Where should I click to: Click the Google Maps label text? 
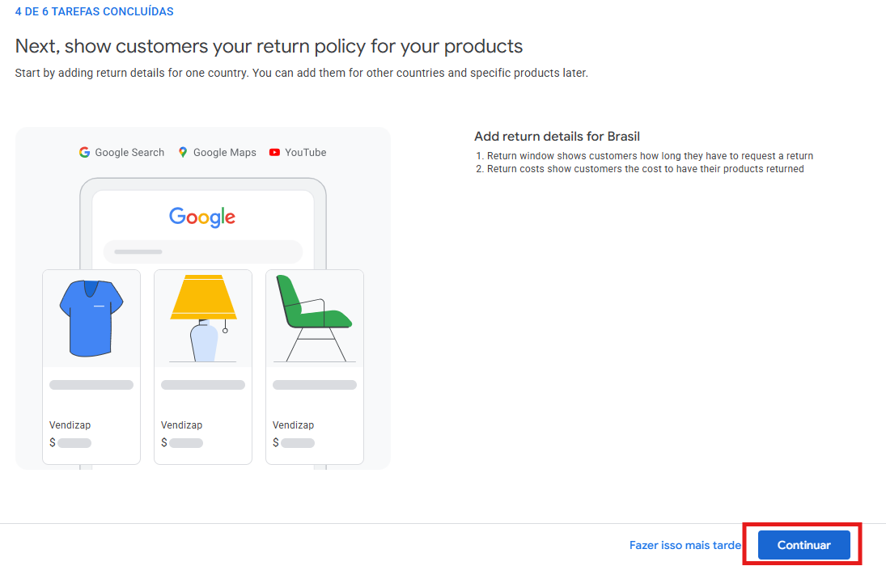tap(224, 152)
